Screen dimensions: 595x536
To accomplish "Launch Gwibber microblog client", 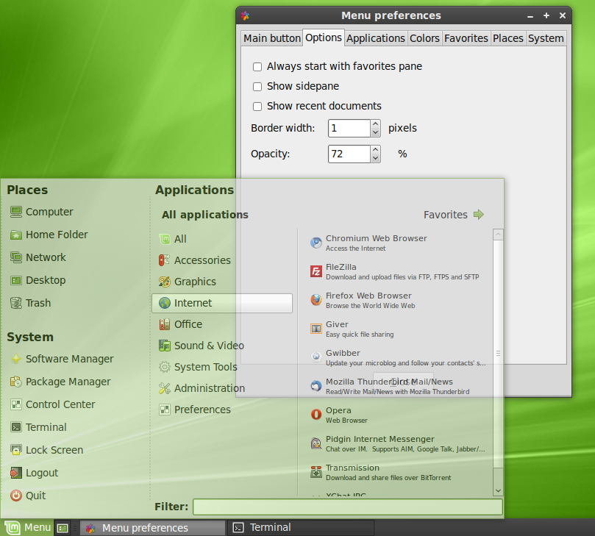I will click(398, 357).
